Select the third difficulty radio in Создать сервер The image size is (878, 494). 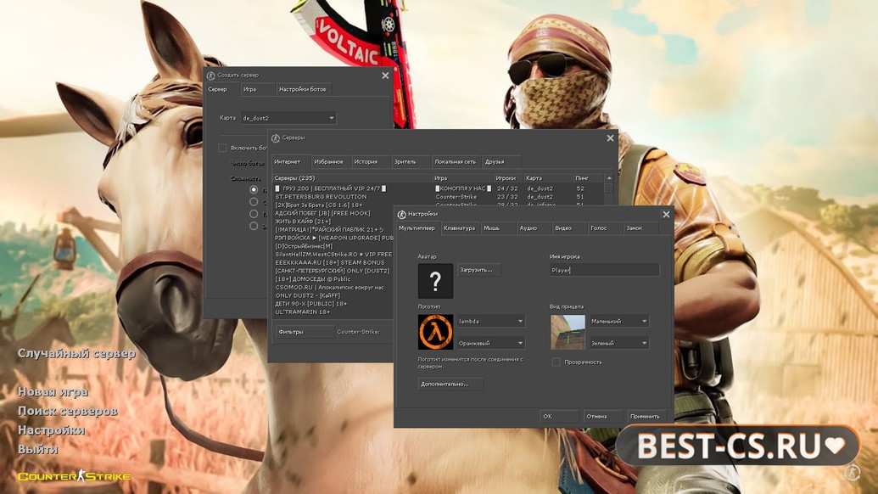coord(254,214)
